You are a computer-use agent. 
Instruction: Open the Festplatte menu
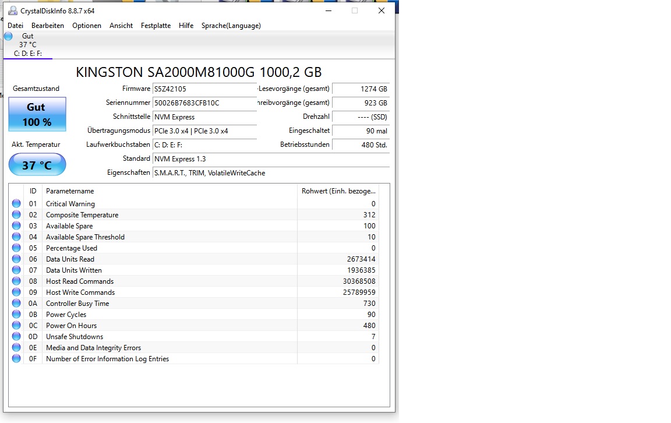(x=156, y=26)
